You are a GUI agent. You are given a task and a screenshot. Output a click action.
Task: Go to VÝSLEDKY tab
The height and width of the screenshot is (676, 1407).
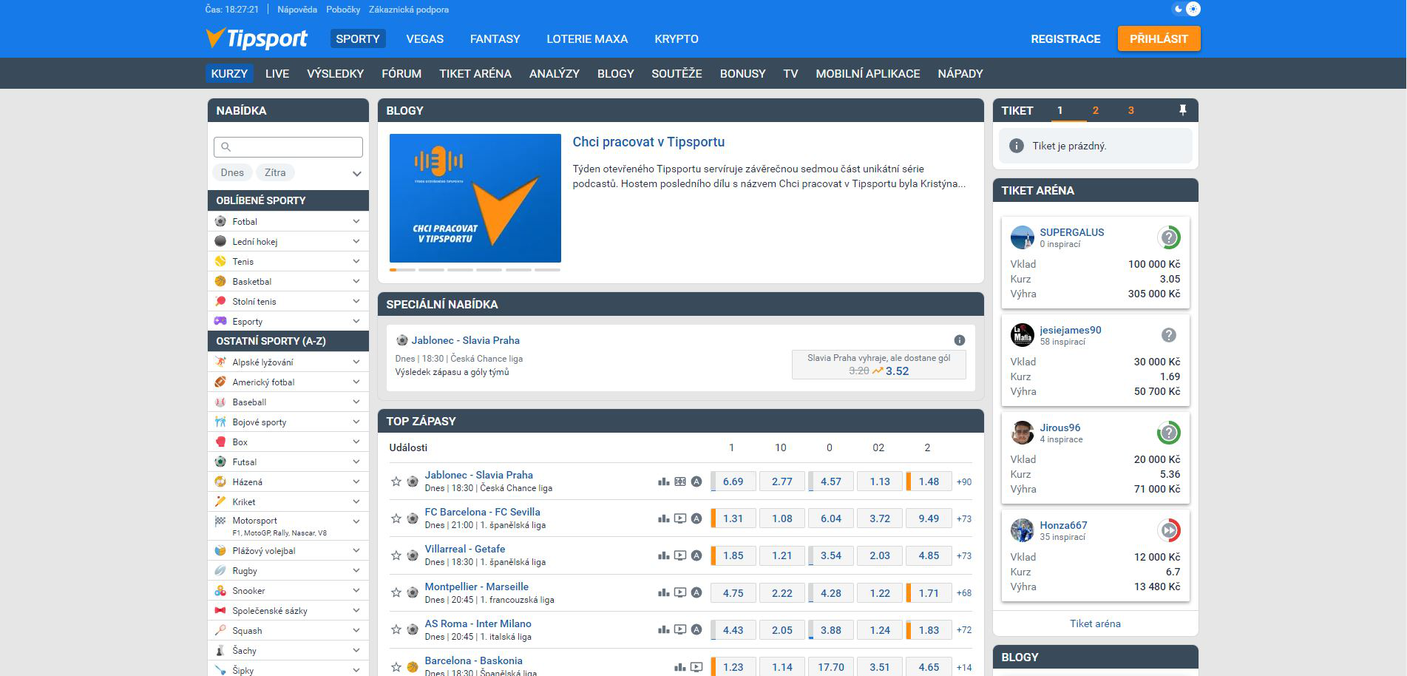(336, 73)
